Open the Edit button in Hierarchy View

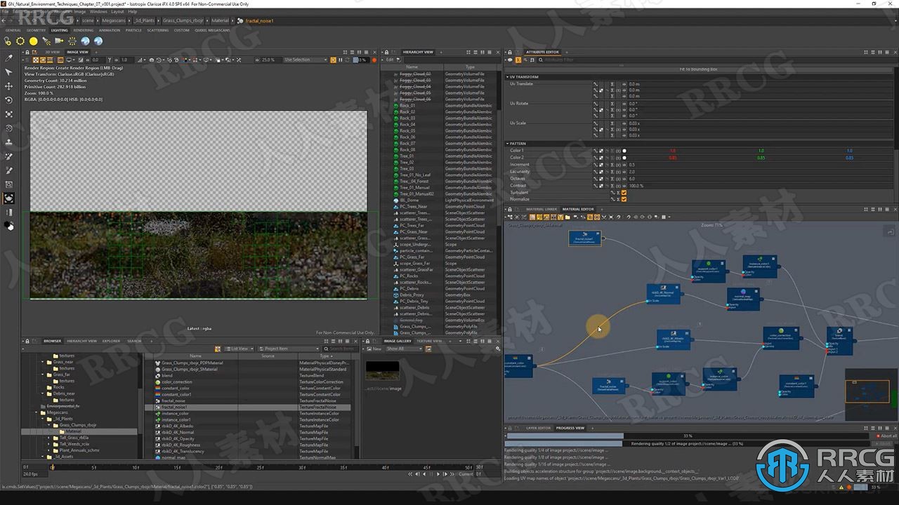[x=390, y=60]
